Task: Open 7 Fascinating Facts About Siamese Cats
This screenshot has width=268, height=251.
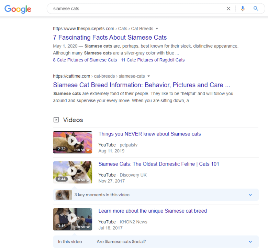Action: pyautogui.click(x=110, y=37)
